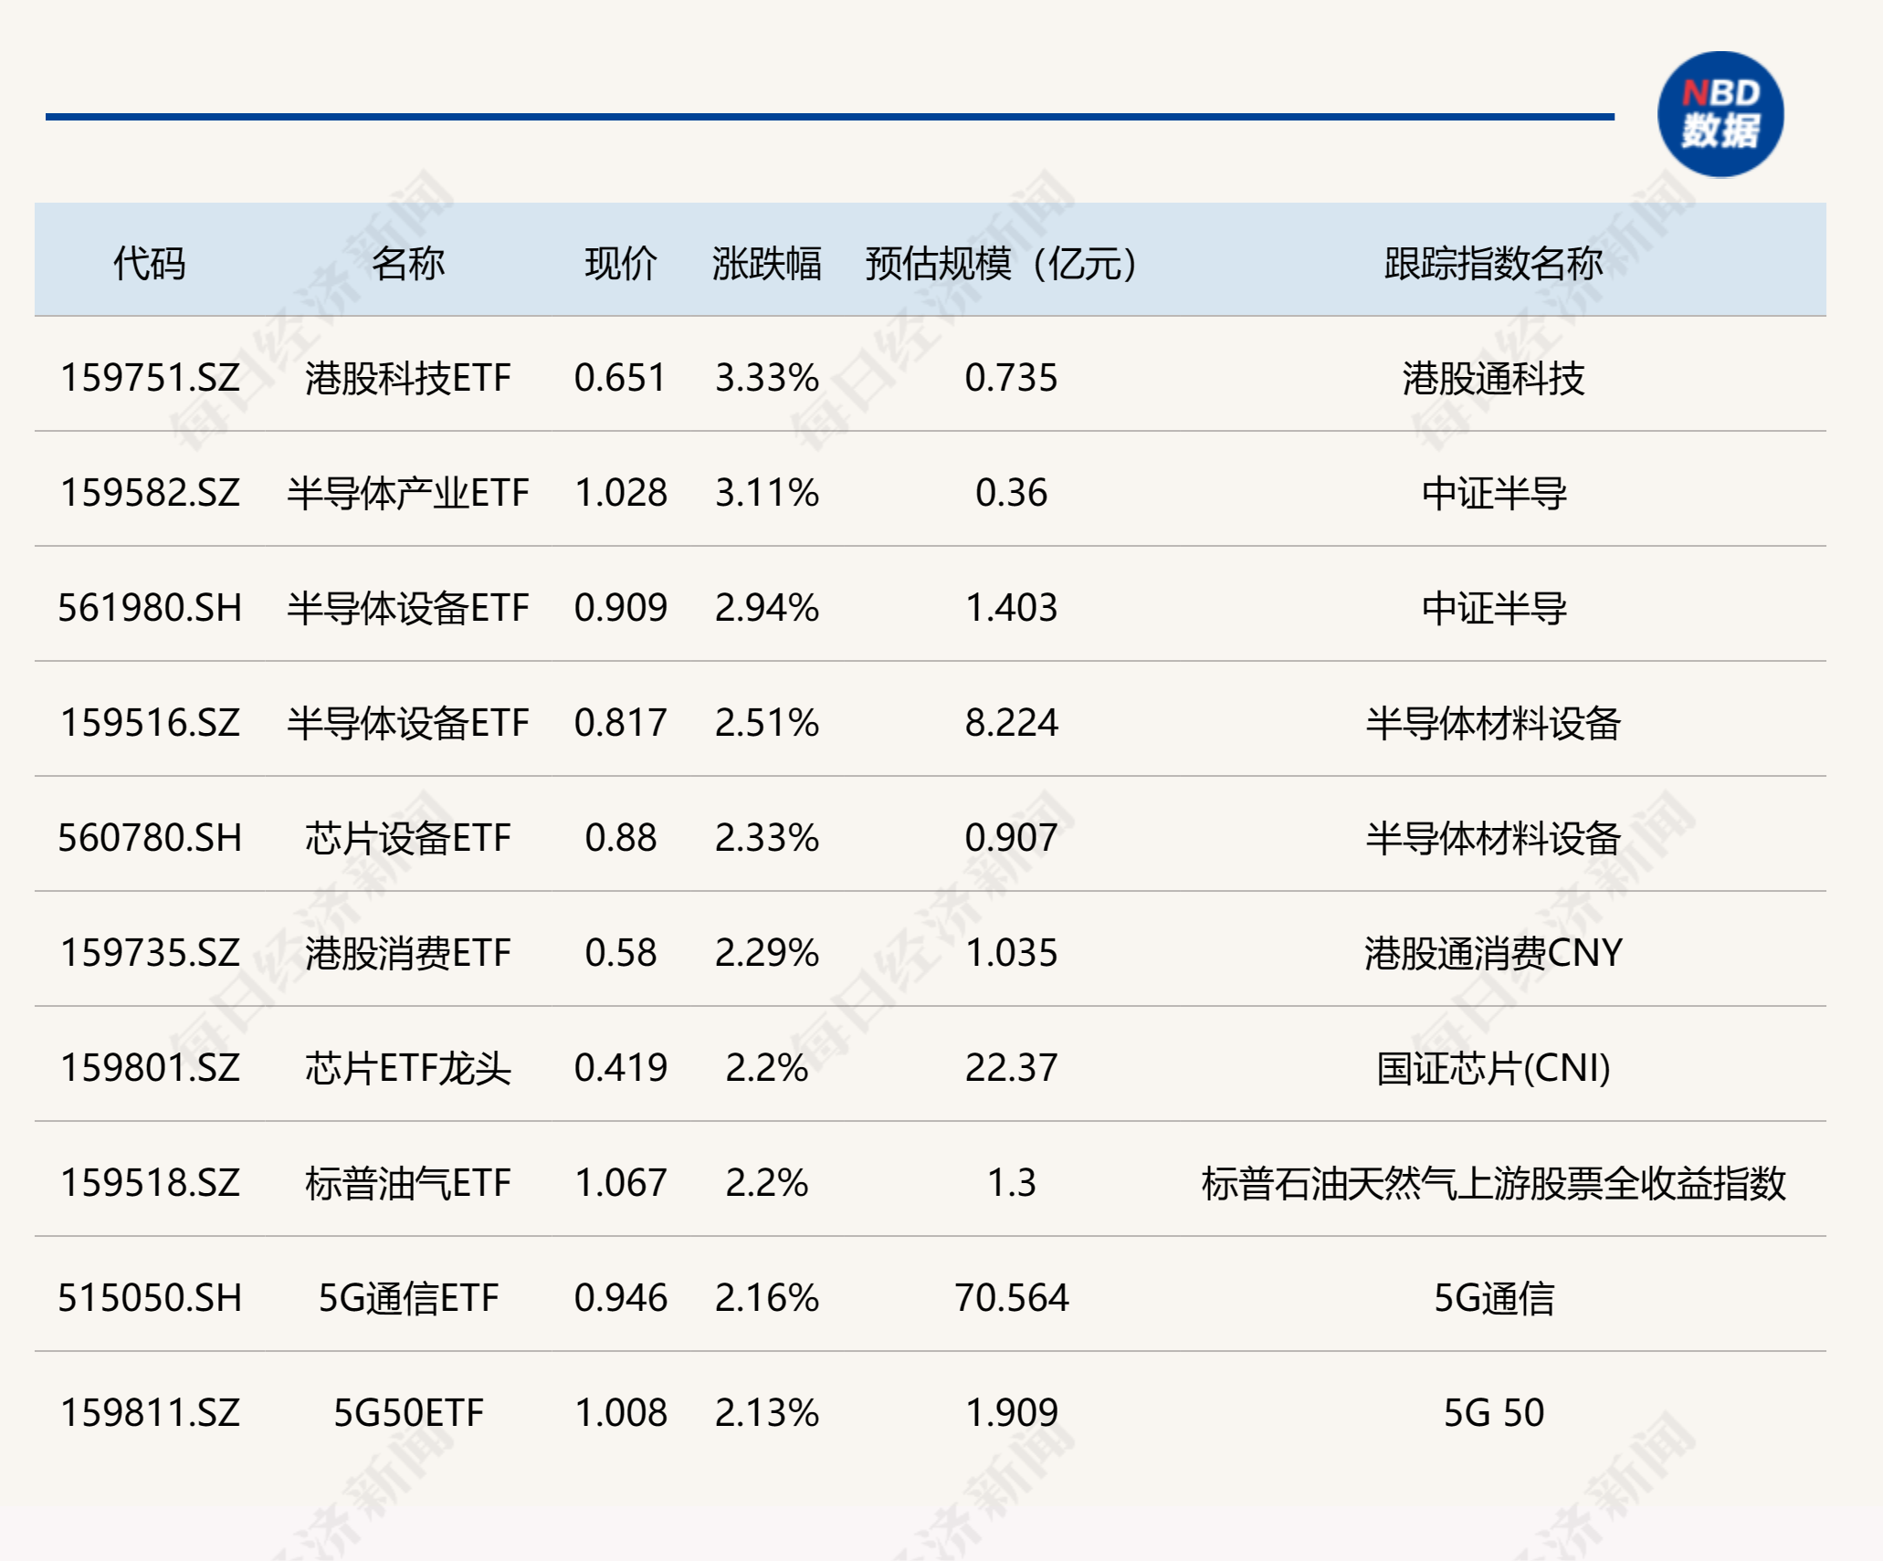Viewport: 1883px width, 1561px height.
Task: Select code 159518.SZ
Action: 150,1183
